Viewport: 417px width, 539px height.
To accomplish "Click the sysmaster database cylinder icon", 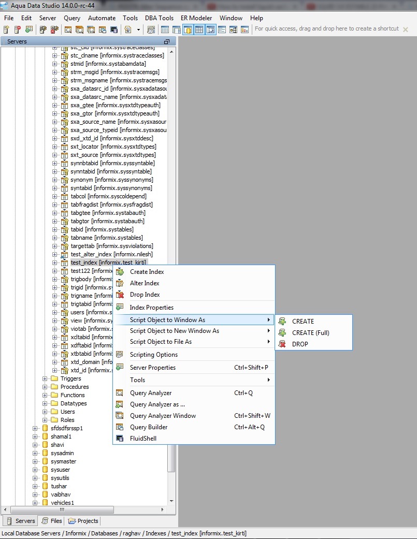I will [45, 461].
